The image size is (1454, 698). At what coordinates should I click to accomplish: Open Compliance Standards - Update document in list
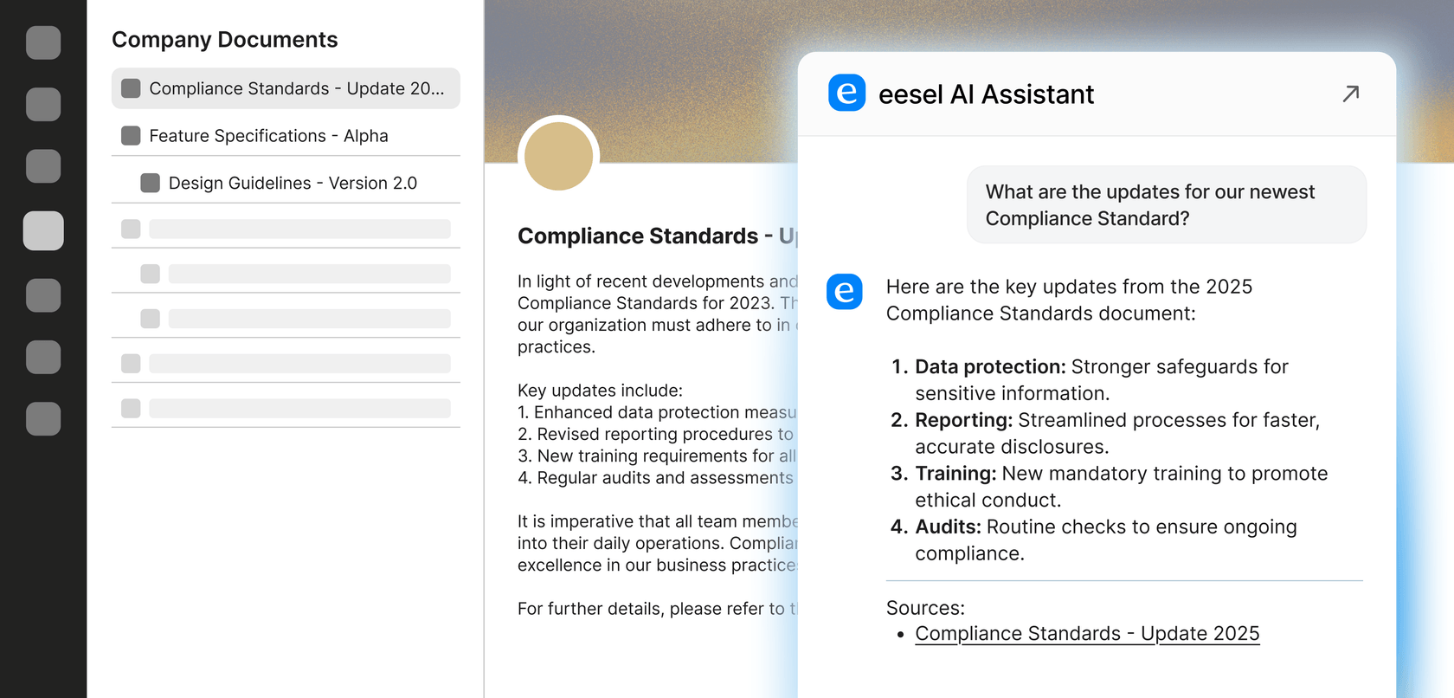coord(296,88)
